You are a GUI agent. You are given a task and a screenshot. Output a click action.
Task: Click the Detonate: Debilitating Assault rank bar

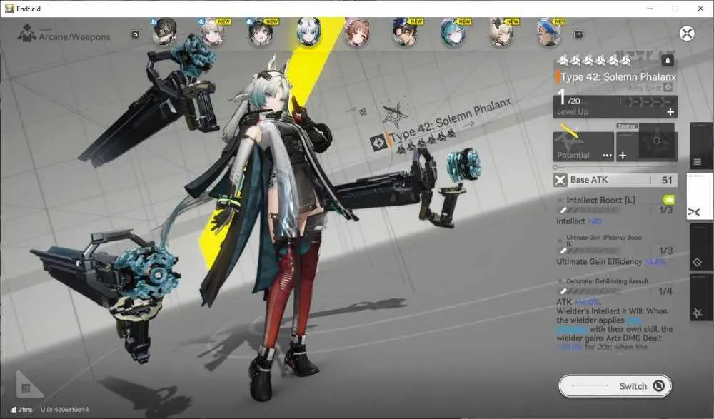(x=589, y=291)
